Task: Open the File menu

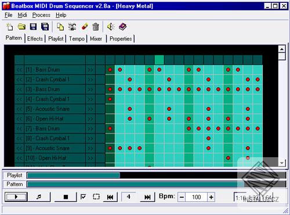Action: [9, 15]
